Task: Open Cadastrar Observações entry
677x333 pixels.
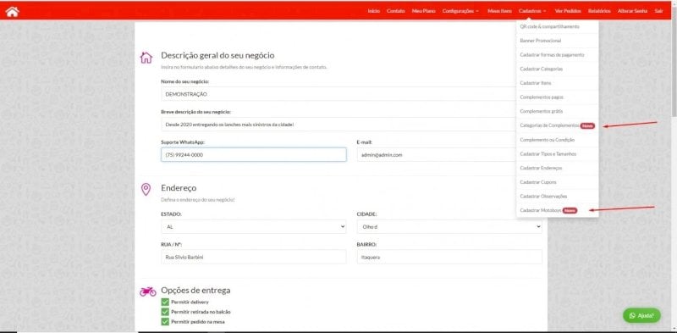Action: click(557, 197)
